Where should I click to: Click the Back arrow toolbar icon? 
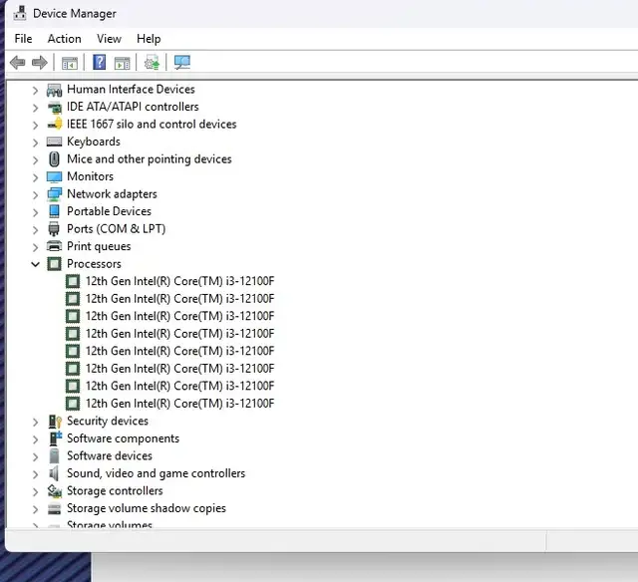click(x=17, y=63)
